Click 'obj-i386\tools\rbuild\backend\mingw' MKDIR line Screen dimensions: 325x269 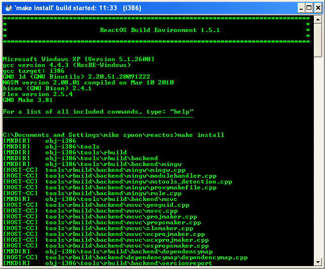(x=92, y=164)
